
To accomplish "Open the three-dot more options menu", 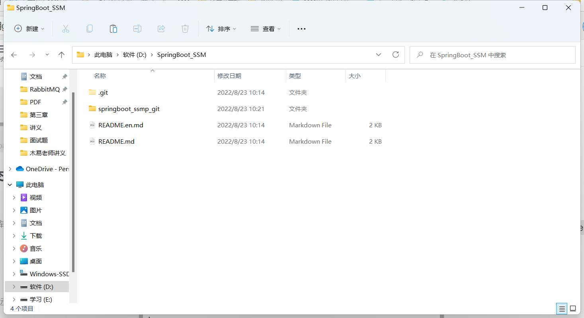I will (x=301, y=29).
